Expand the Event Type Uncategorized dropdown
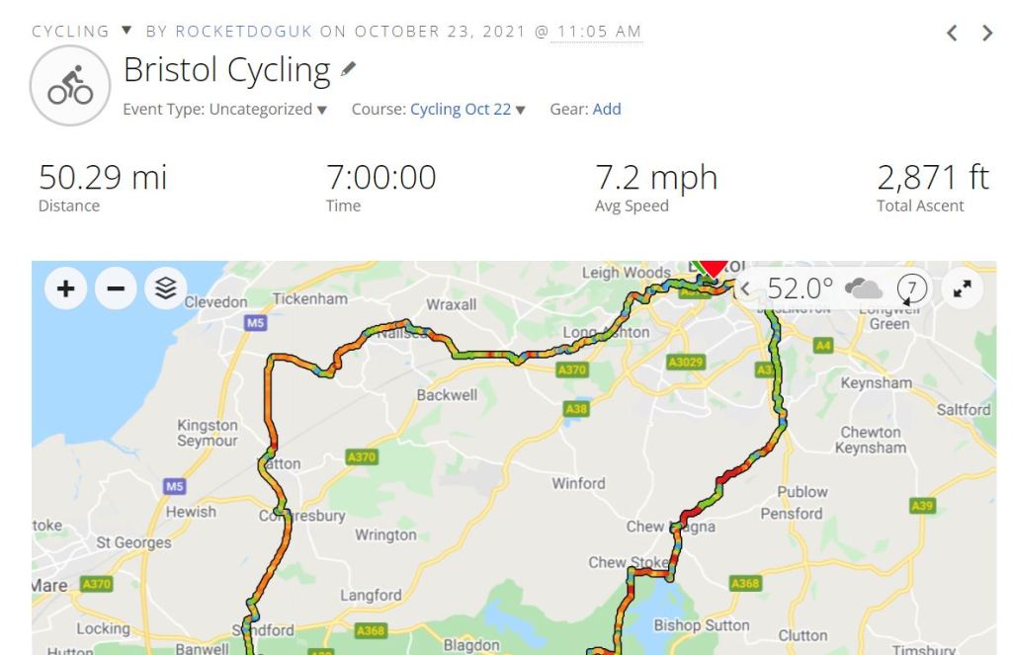1012x655 pixels. (x=321, y=110)
